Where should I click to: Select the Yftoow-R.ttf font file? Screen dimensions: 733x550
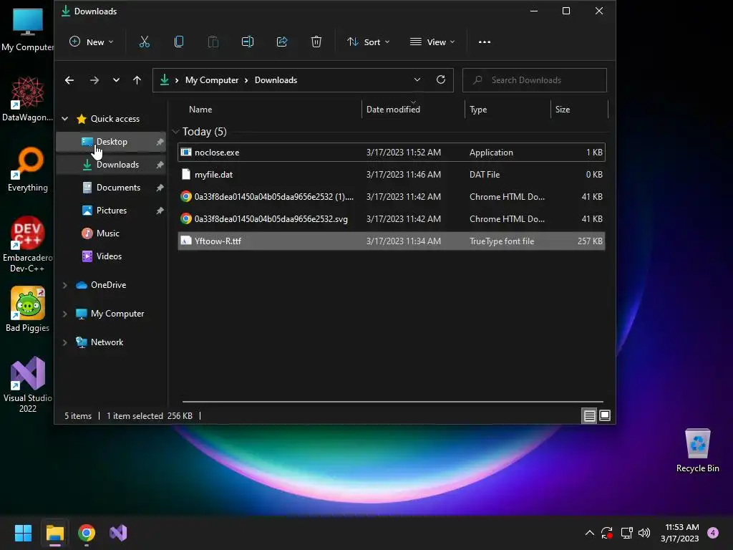click(x=392, y=241)
